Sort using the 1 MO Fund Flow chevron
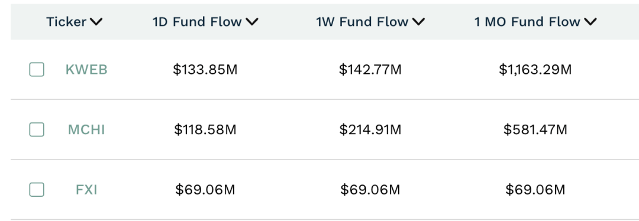 (x=590, y=22)
